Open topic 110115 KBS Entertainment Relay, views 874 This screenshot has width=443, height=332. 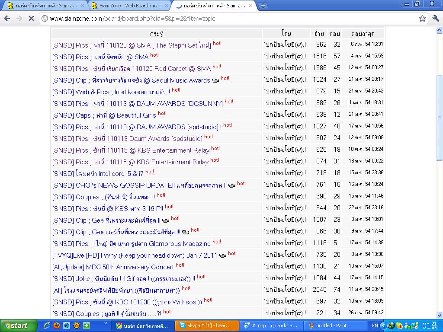[130, 162]
